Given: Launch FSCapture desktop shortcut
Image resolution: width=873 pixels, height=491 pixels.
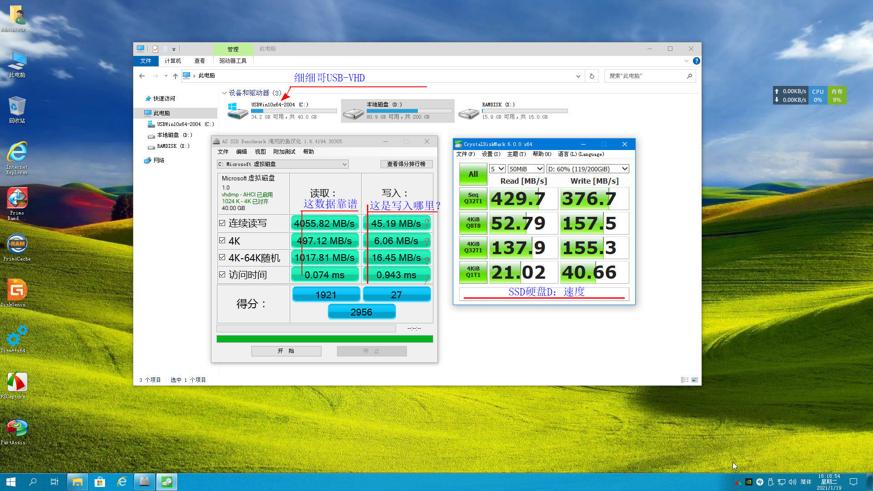Looking at the screenshot, I should [x=17, y=386].
